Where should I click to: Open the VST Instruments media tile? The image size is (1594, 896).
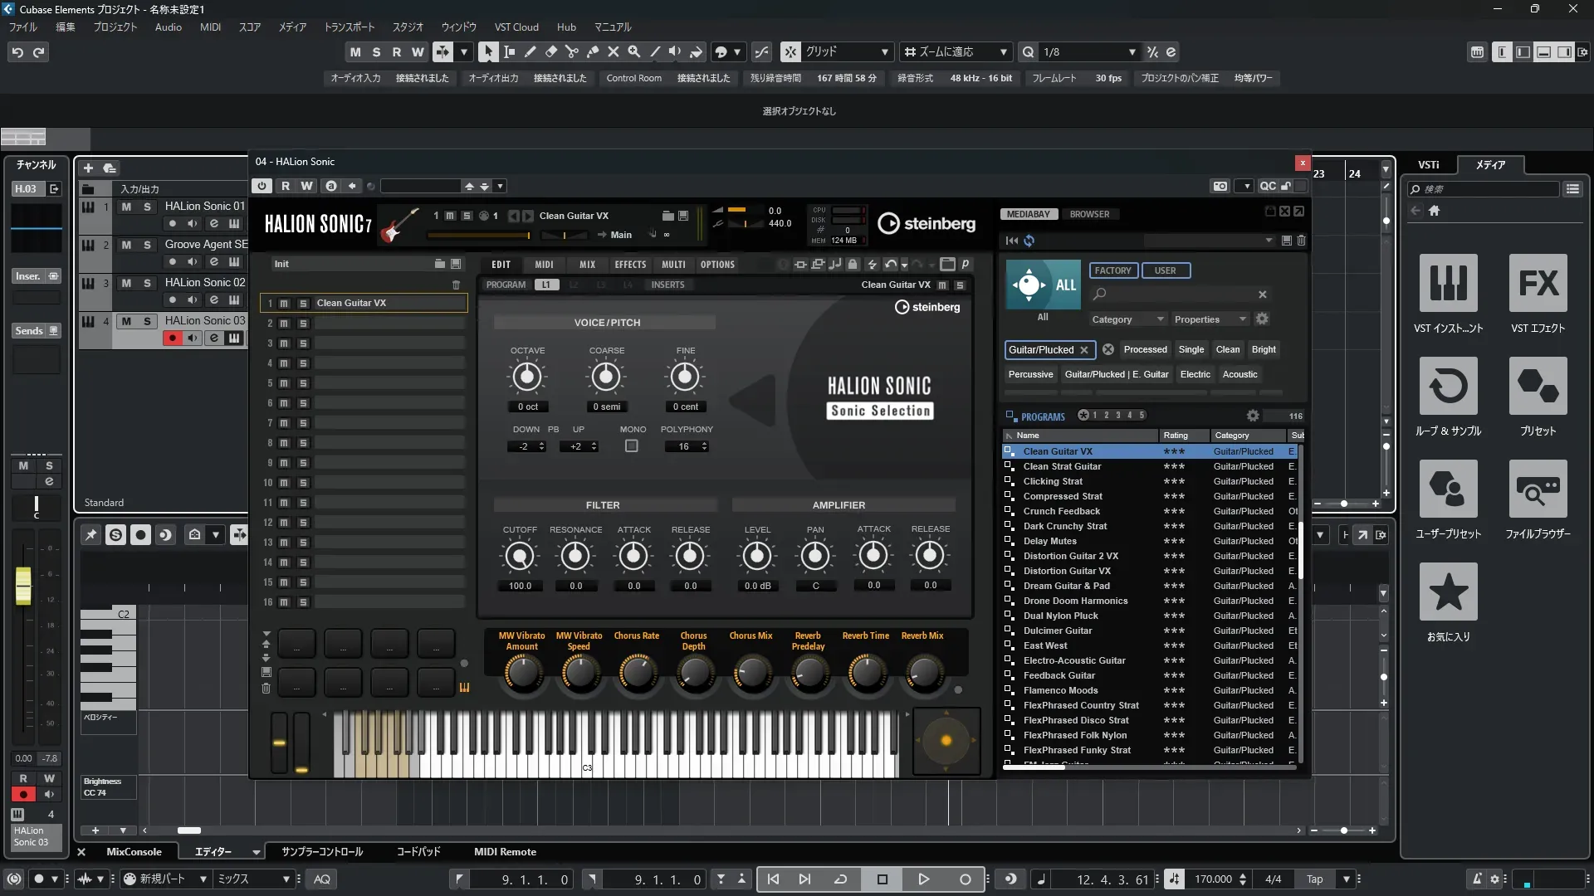(1448, 284)
